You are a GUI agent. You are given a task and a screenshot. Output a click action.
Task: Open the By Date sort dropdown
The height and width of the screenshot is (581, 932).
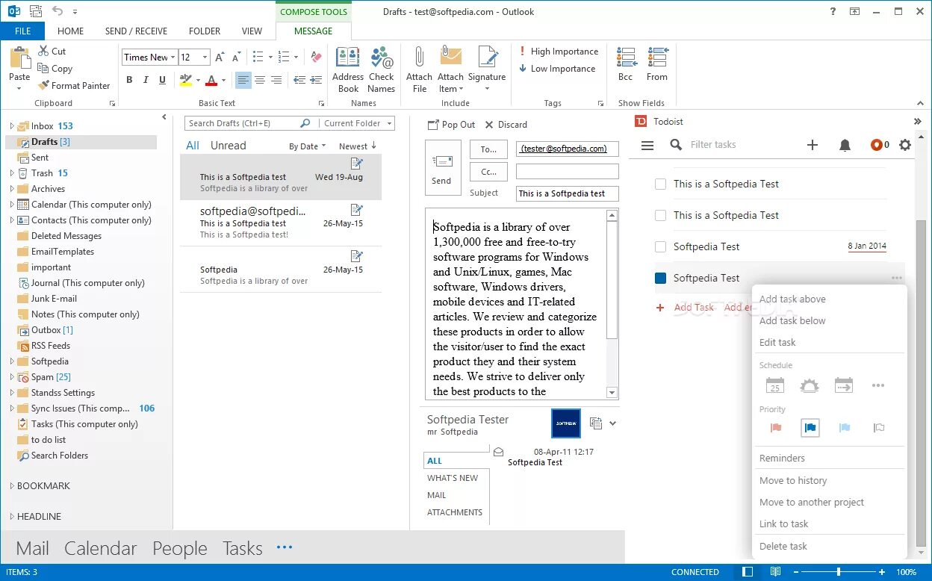point(308,146)
